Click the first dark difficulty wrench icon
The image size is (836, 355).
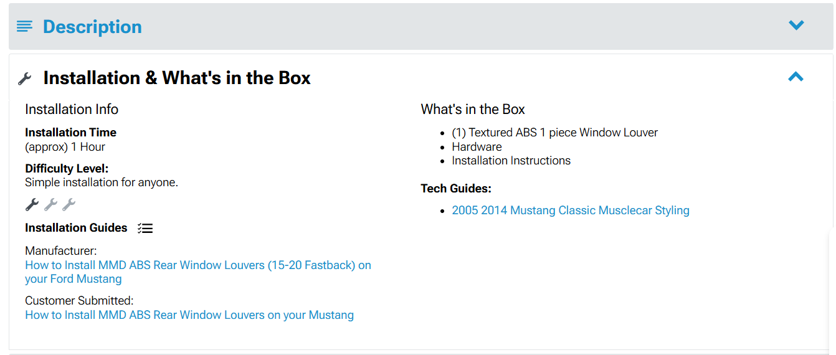[32, 204]
